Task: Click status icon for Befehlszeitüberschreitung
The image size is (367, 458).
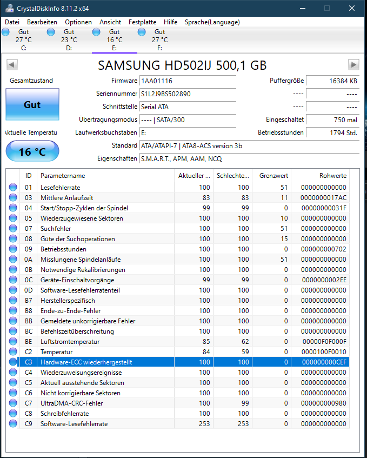Action: (x=13, y=331)
